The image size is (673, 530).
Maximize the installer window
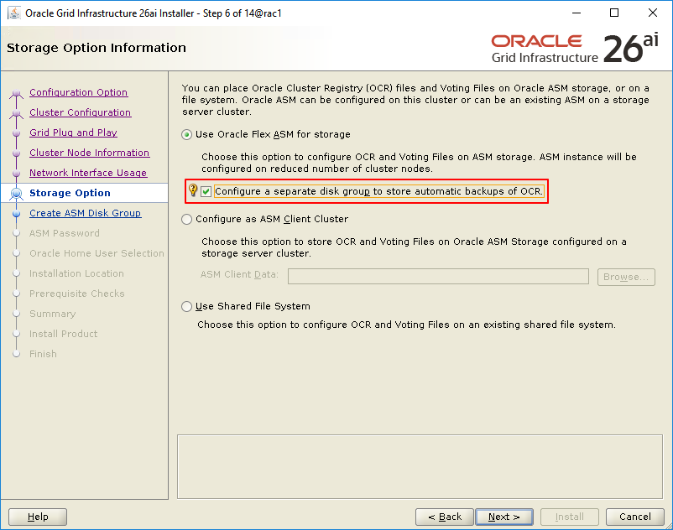pos(614,13)
